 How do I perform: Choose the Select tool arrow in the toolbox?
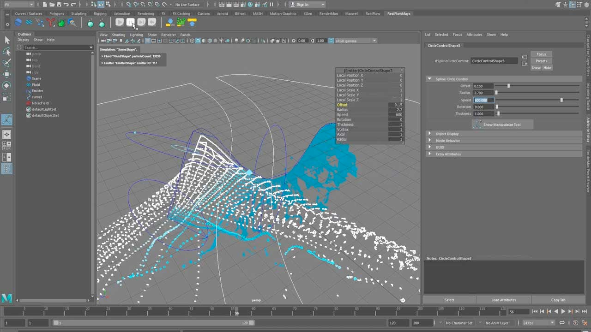[x=7, y=40]
